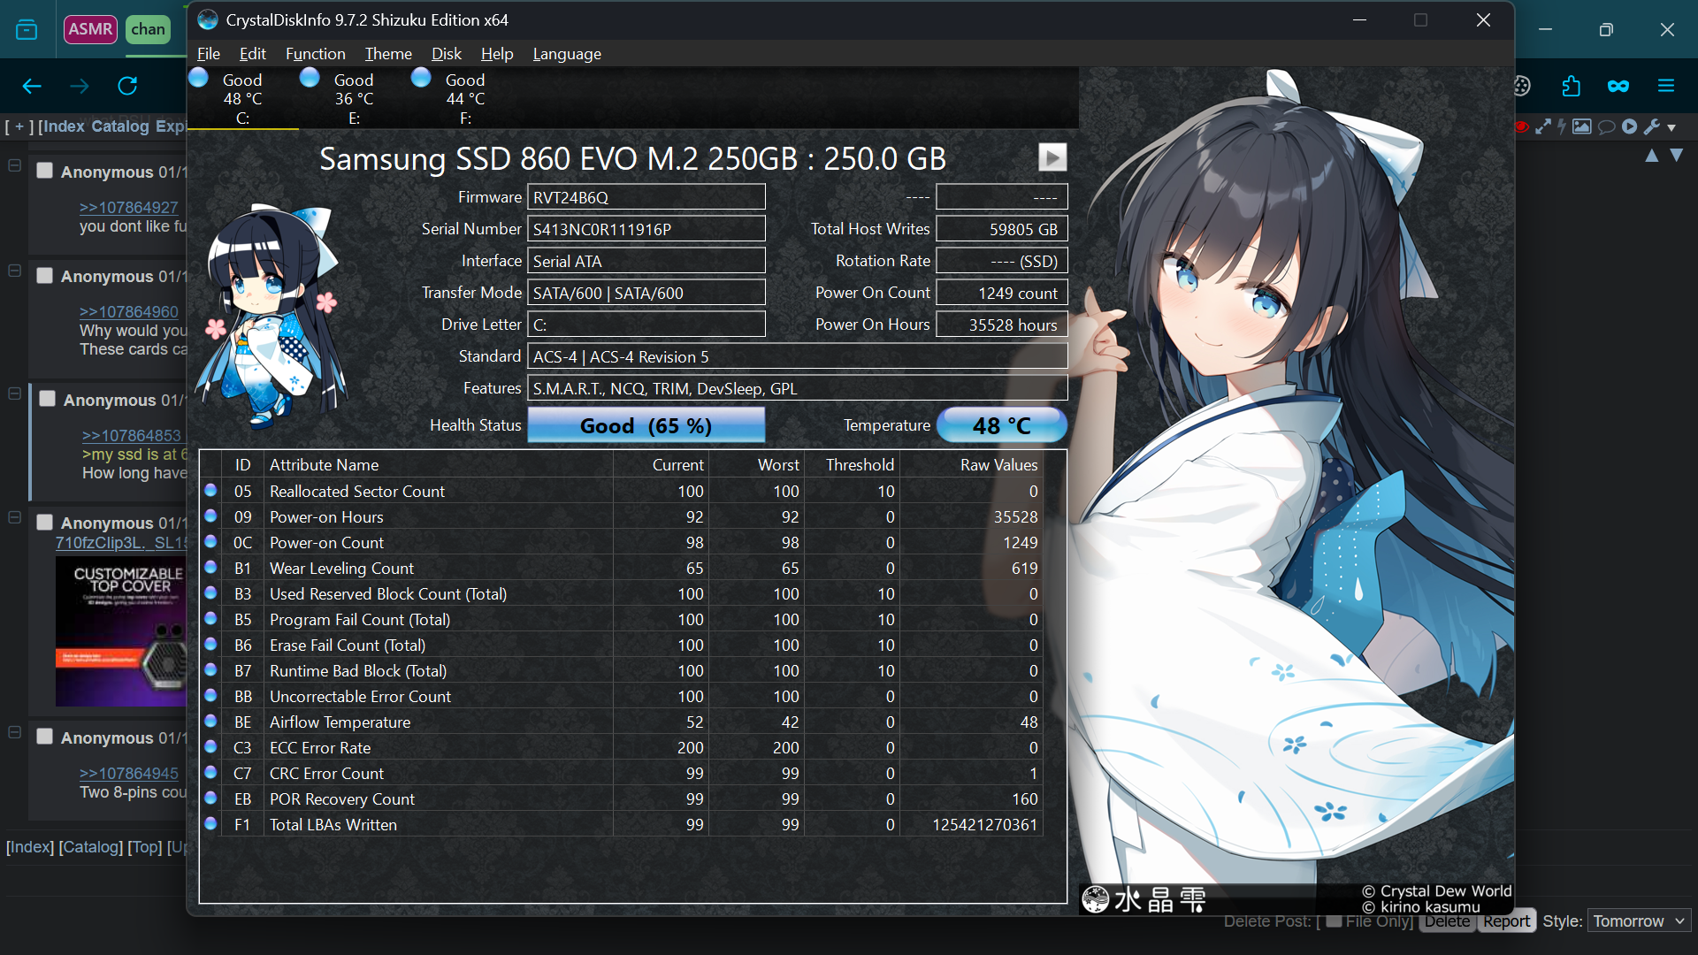Open the Function menu

315,54
